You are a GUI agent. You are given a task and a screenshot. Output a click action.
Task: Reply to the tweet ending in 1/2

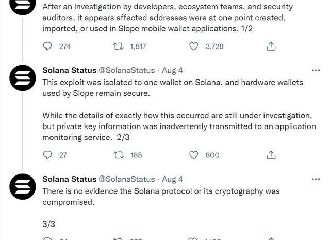48,46
